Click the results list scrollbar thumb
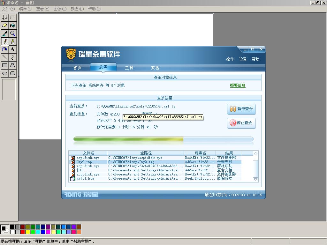Image resolution: width=327 pixels, height=245 pixels. 255,168
